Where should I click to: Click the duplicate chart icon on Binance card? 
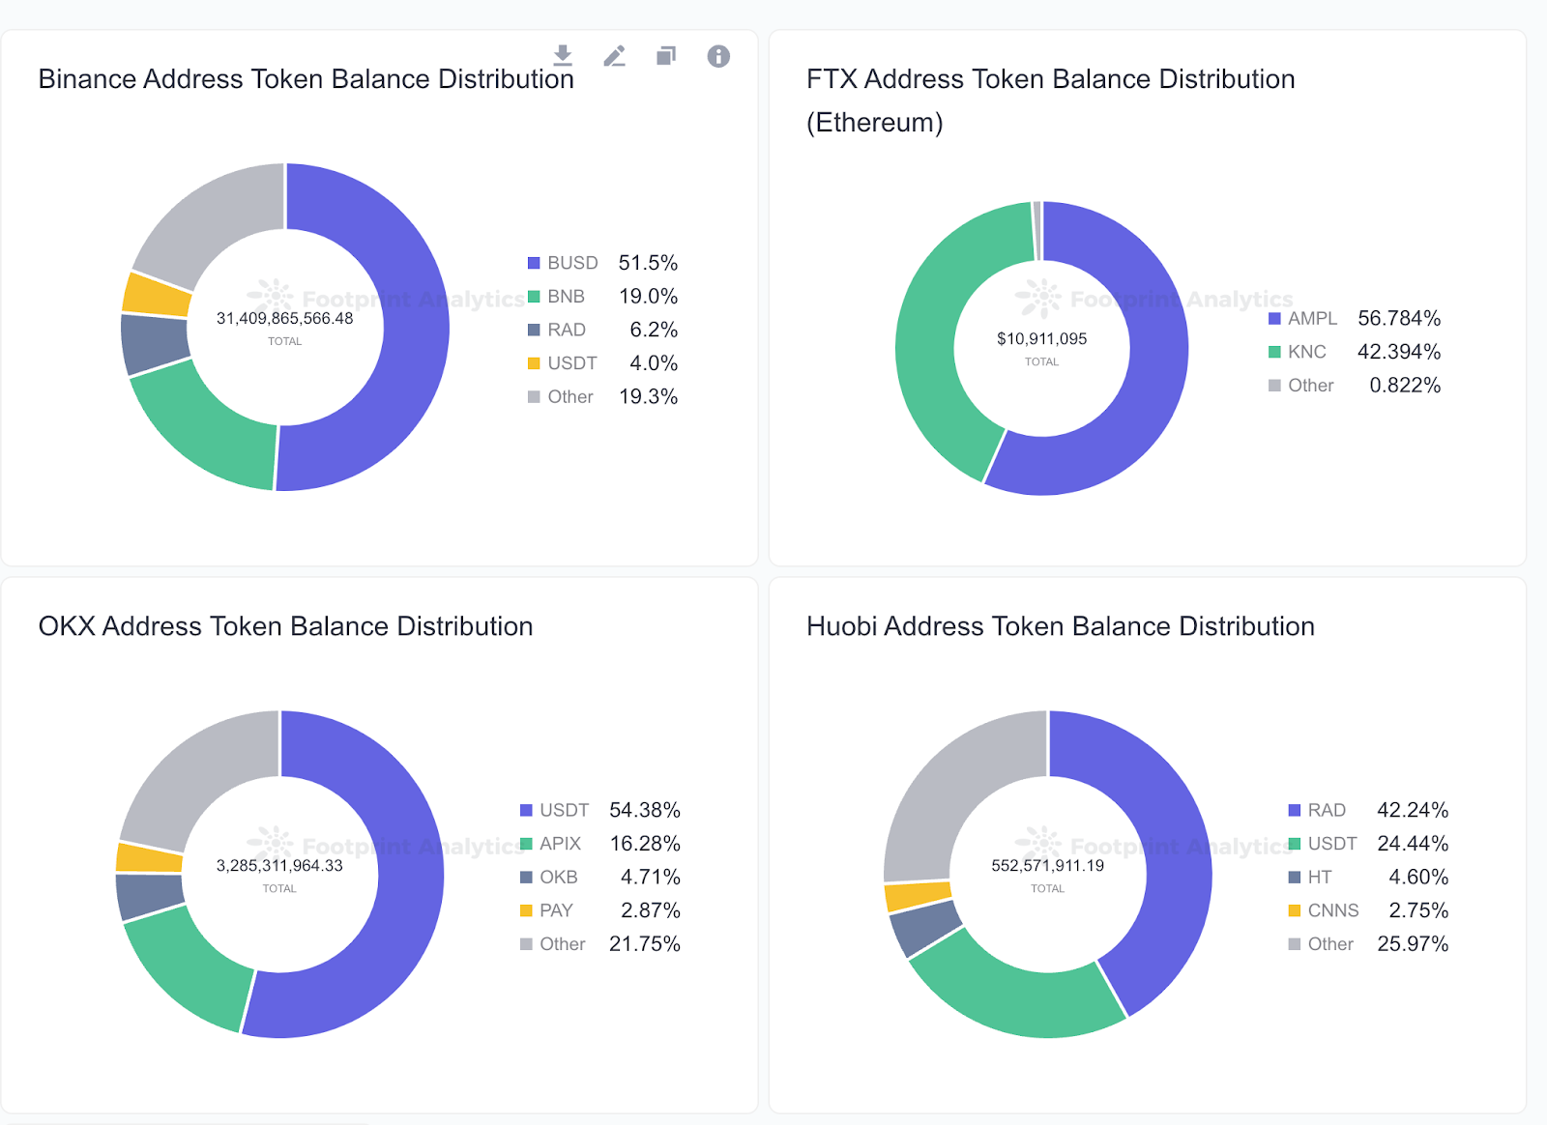click(x=666, y=56)
